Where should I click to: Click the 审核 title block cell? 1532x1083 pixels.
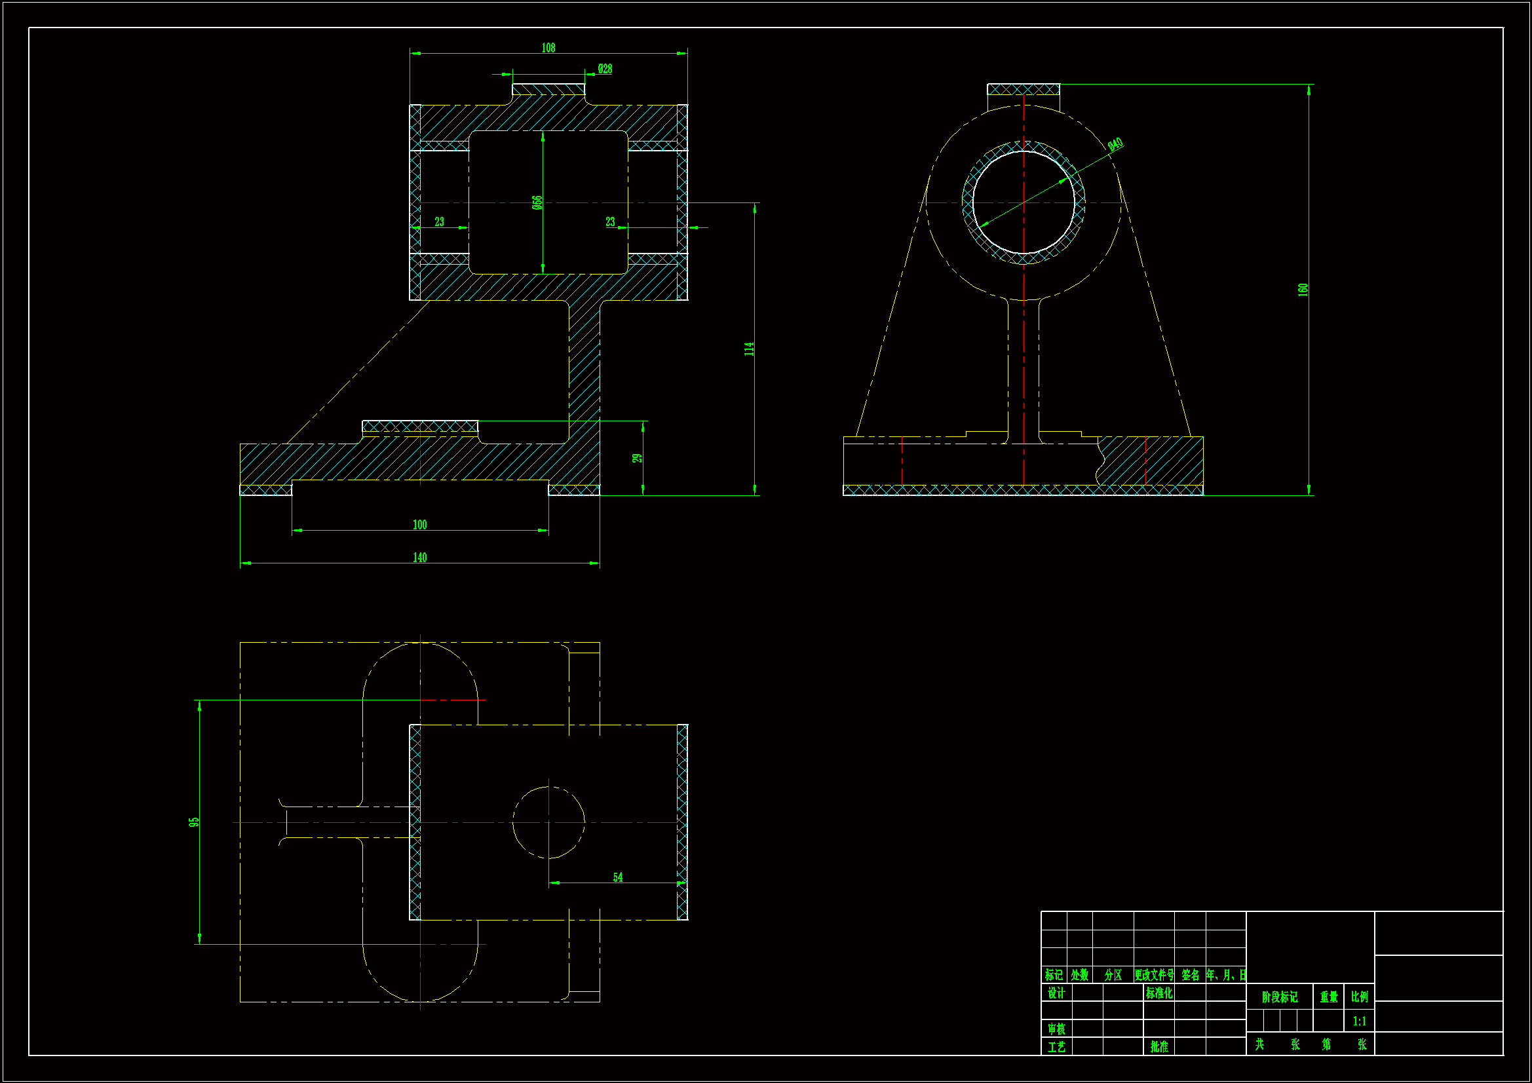coord(1056,1029)
